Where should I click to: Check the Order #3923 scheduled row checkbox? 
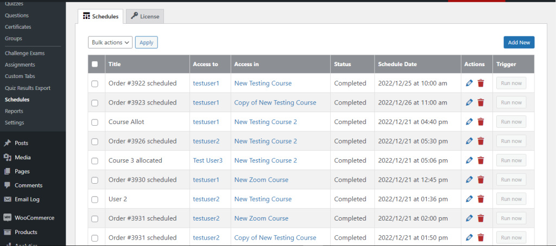click(x=94, y=102)
